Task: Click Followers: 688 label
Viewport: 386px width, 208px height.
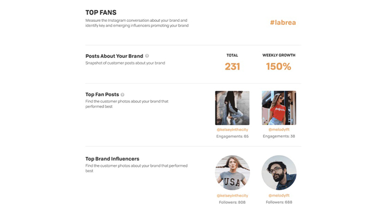Action: click(x=279, y=202)
